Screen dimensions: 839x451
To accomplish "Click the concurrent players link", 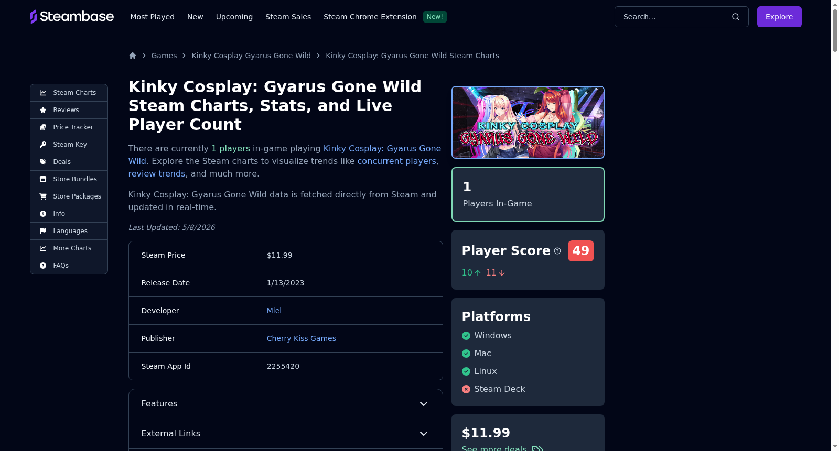I will point(397,161).
